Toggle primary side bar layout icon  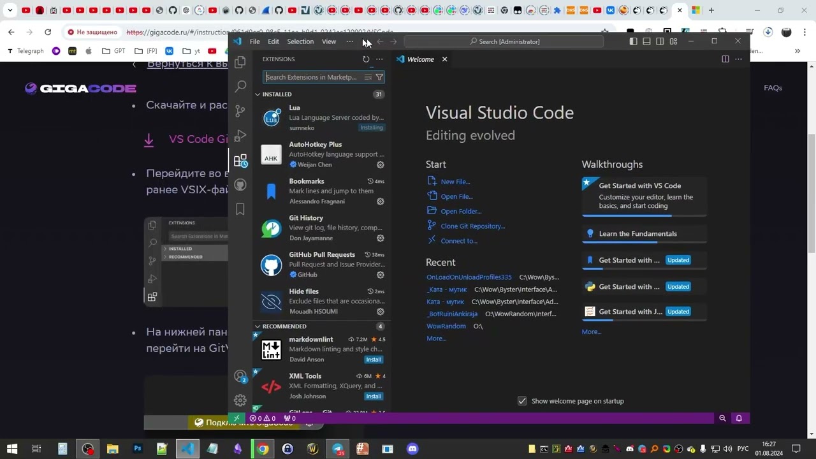coord(633,41)
